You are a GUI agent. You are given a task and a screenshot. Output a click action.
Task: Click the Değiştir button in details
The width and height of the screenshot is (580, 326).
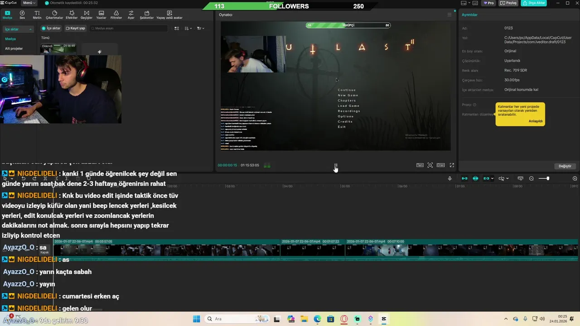pyautogui.click(x=565, y=166)
